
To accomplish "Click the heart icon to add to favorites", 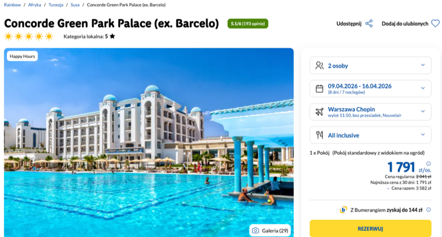I will click(x=435, y=24).
